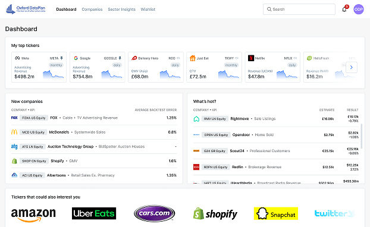Select the RMV LN Equity tag

point(215,119)
